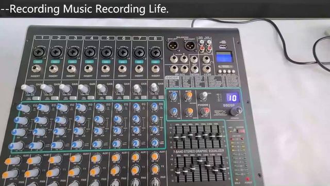Click the channel 5 orange AUX1 knob

96,158
